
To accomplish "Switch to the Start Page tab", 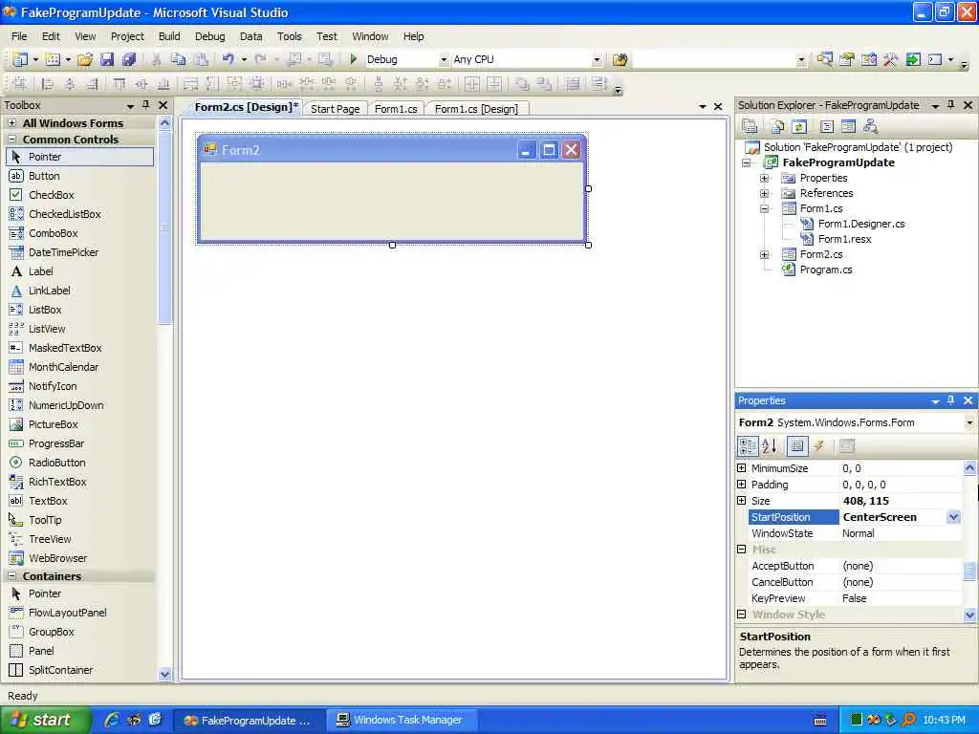I will pyautogui.click(x=336, y=109).
